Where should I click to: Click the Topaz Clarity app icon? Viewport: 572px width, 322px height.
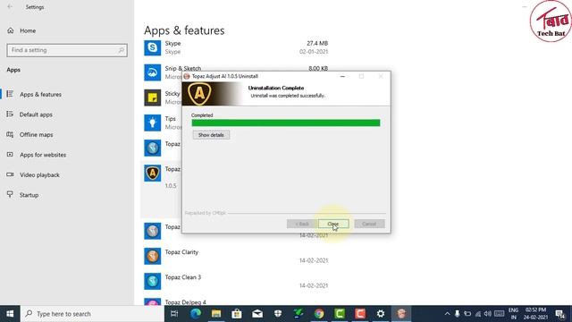[x=153, y=257]
